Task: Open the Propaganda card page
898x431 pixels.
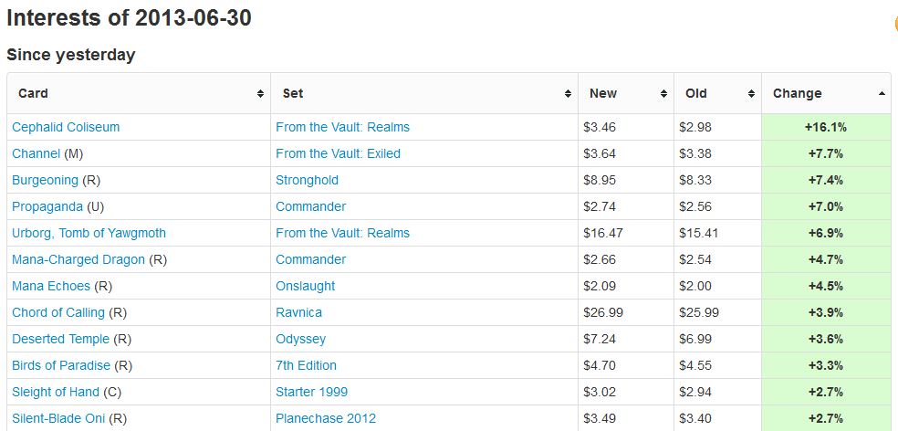Action: coord(47,206)
